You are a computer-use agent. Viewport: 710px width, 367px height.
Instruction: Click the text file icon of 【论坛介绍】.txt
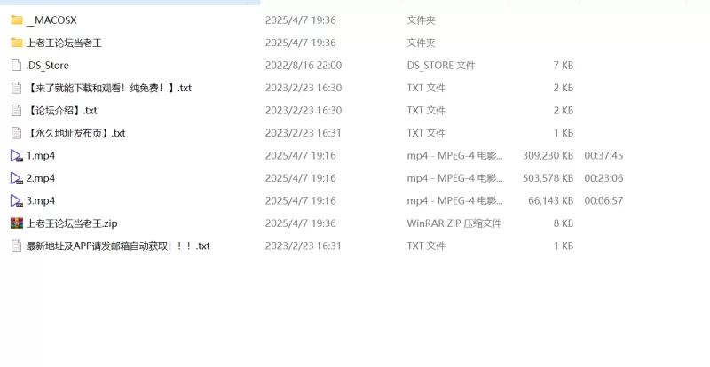[16, 111]
